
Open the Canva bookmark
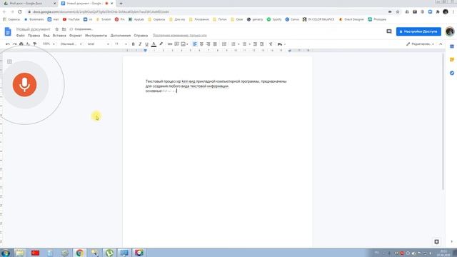click(x=292, y=19)
